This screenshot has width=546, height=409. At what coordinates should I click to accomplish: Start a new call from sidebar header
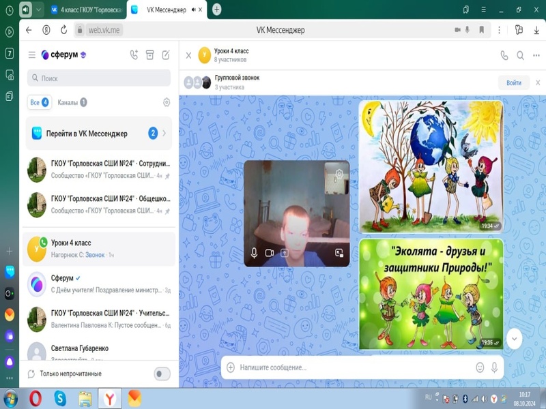pyautogui.click(x=134, y=55)
